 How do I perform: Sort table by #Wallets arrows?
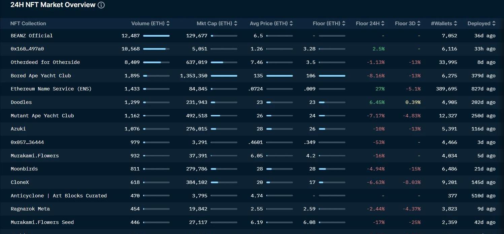[456, 24]
